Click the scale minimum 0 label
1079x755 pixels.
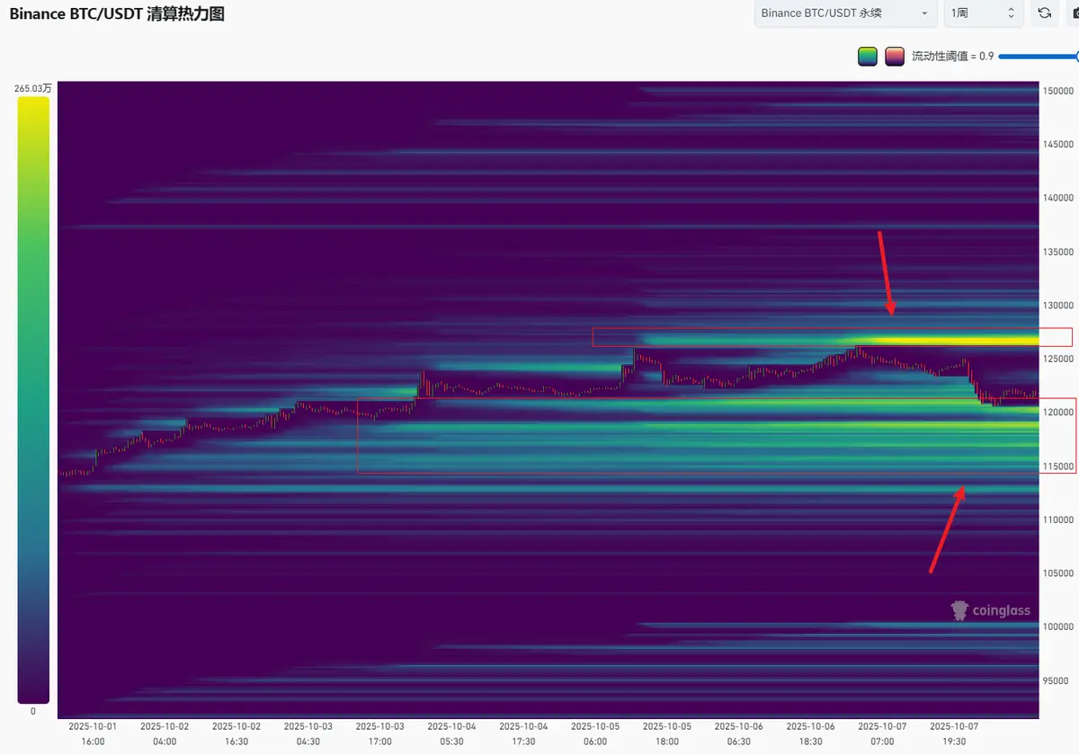33,711
